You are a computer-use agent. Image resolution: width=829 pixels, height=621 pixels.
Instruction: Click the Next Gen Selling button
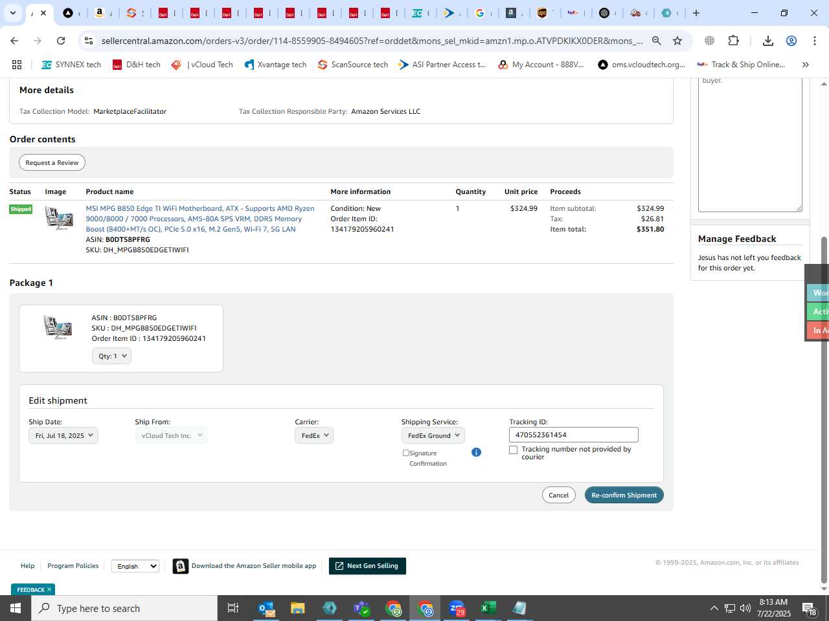click(367, 566)
